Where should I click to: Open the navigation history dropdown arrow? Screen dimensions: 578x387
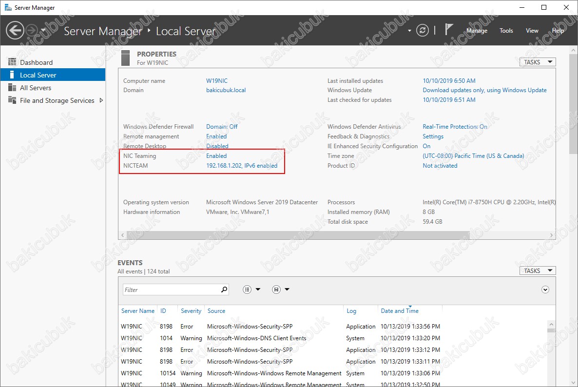pyautogui.click(x=43, y=30)
